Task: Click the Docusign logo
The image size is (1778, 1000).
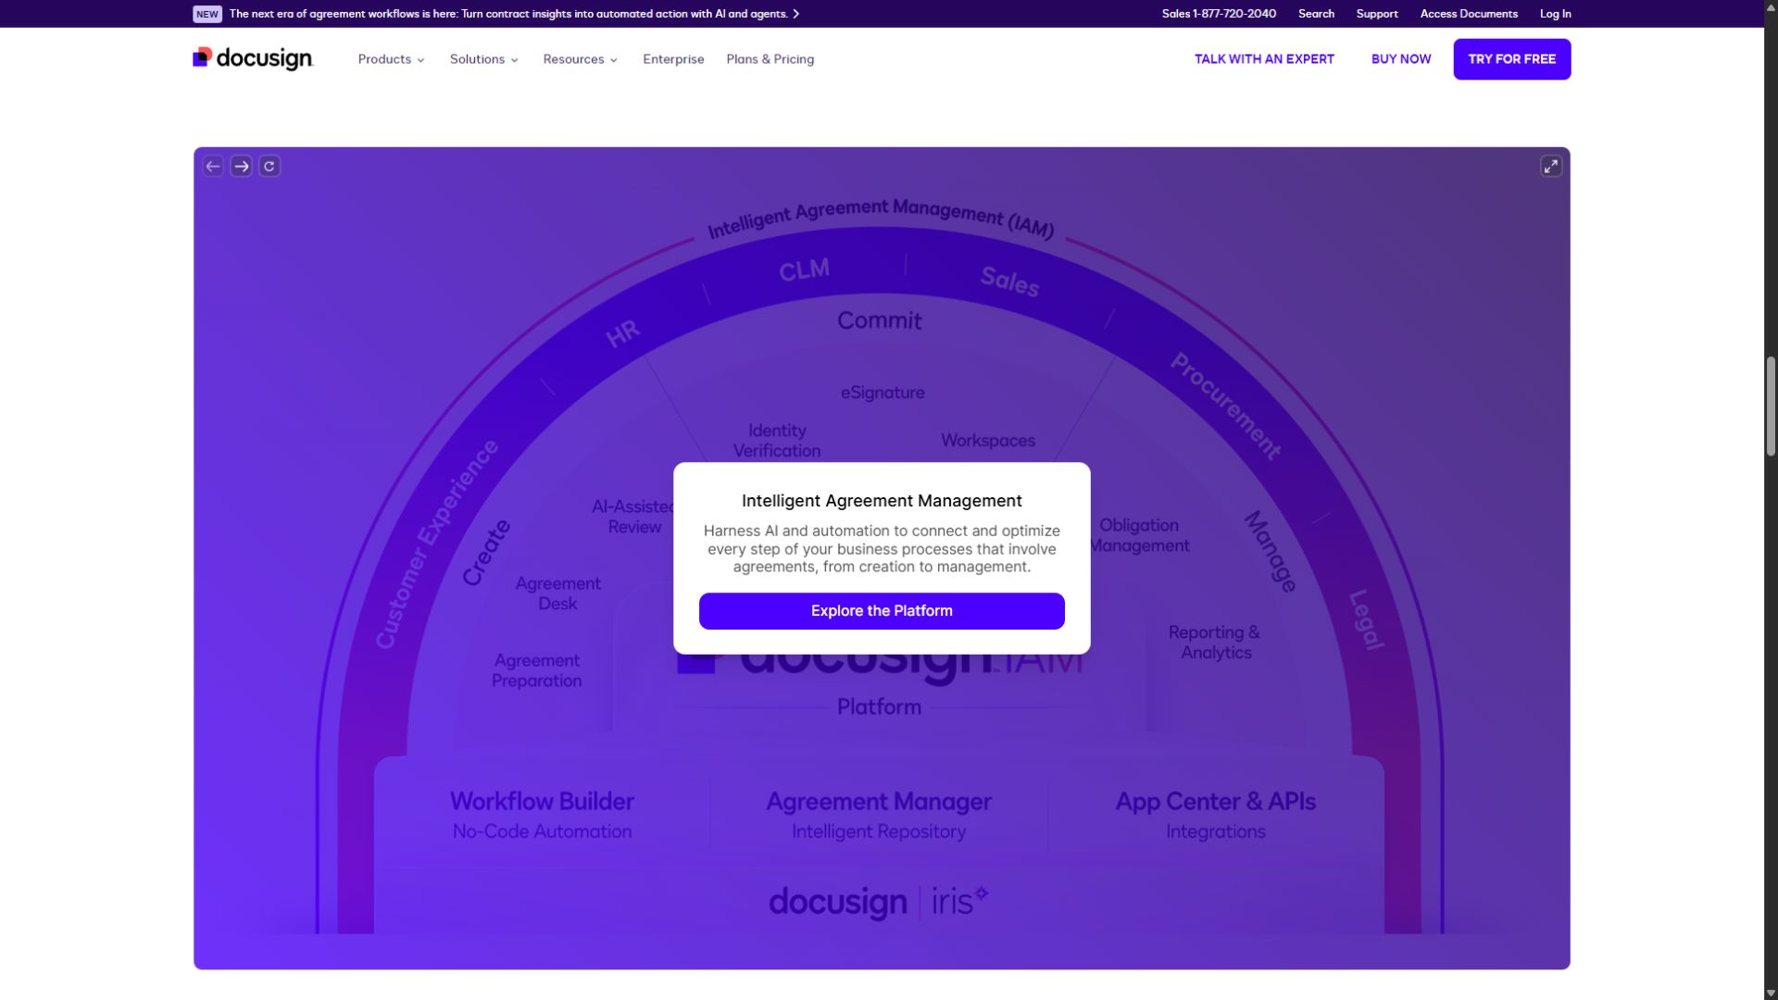Action: click(x=253, y=58)
